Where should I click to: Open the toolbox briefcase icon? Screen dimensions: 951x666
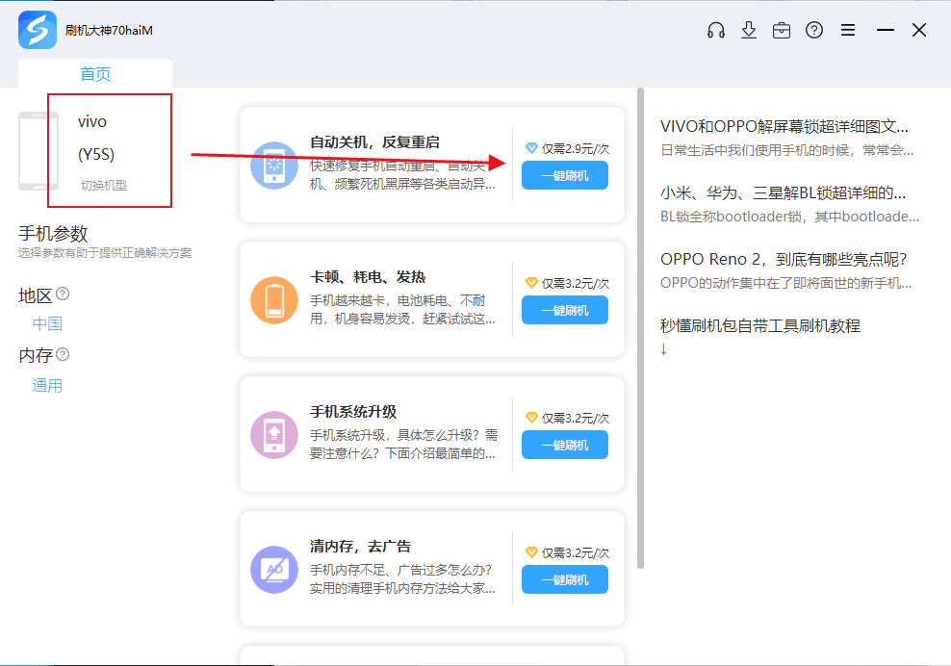tap(782, 30)
